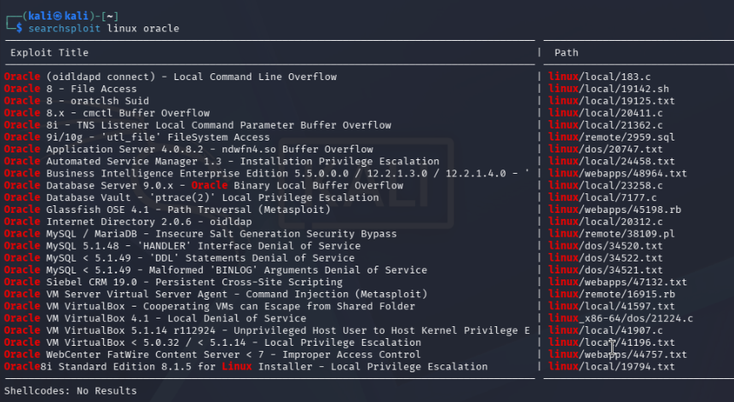Select 'Malformed BINLOG Arguments' exploit row
Image resolution: width=734 pixels, height=402 pixels.
coord(216,270)
